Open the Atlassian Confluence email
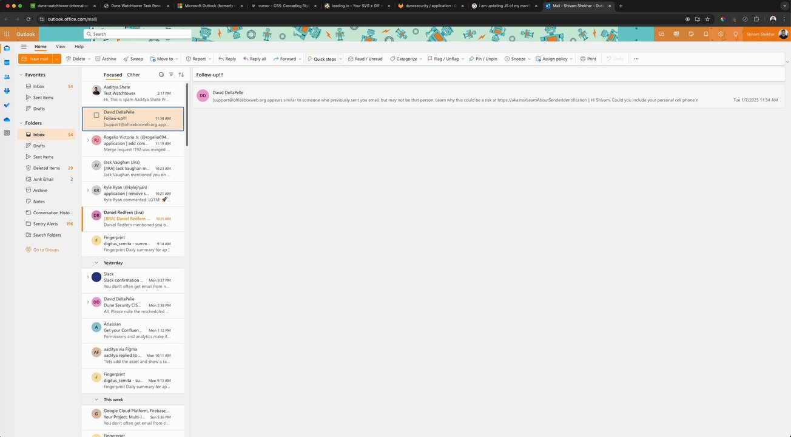The image size is (791, 437). point(133,331)
